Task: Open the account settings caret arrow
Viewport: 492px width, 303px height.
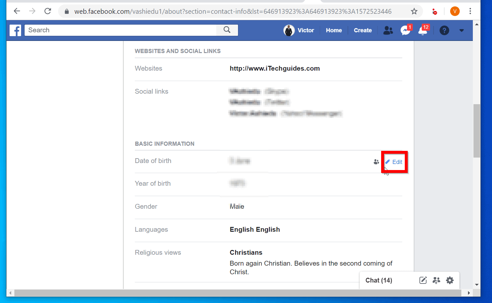Action: click(461, 30)
